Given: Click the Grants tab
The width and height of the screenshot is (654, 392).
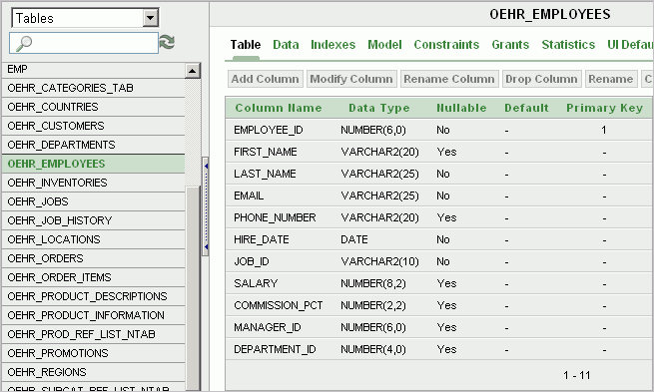Looking at the screenshot, I should [510, 45].
